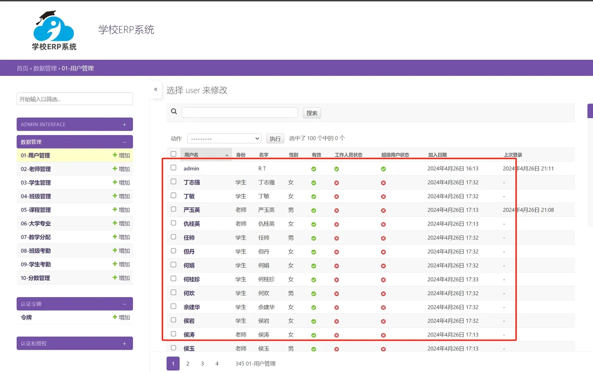Check the box for user 严玉英
Screen dimensions: 593x373
pos(173,209)
